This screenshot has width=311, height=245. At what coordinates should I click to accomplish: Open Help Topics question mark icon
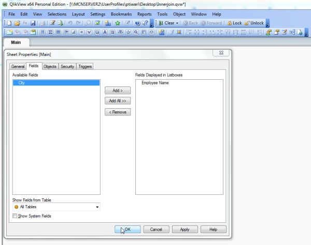tap(137, 23)
